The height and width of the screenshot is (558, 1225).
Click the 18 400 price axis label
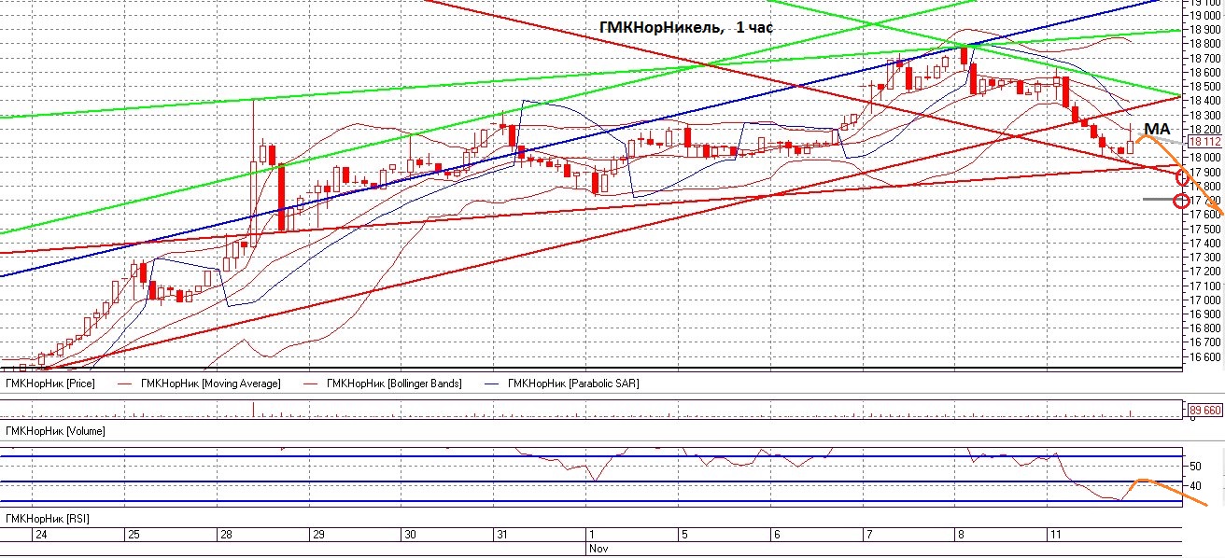coord(1205,100)
